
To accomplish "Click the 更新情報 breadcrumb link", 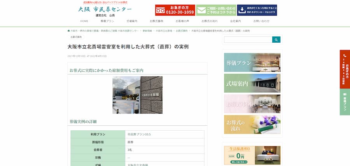I will point(147,31).
